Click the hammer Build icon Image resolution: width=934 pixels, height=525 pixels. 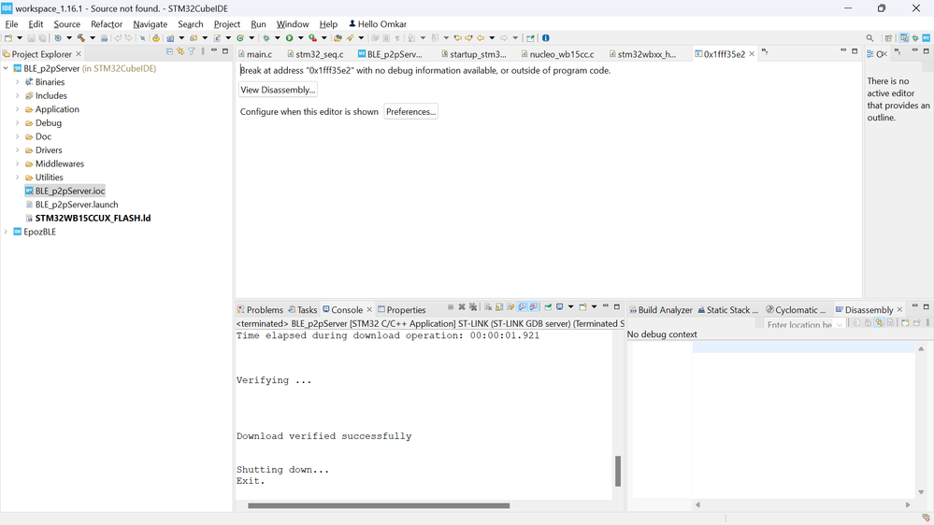click(81, 38)
